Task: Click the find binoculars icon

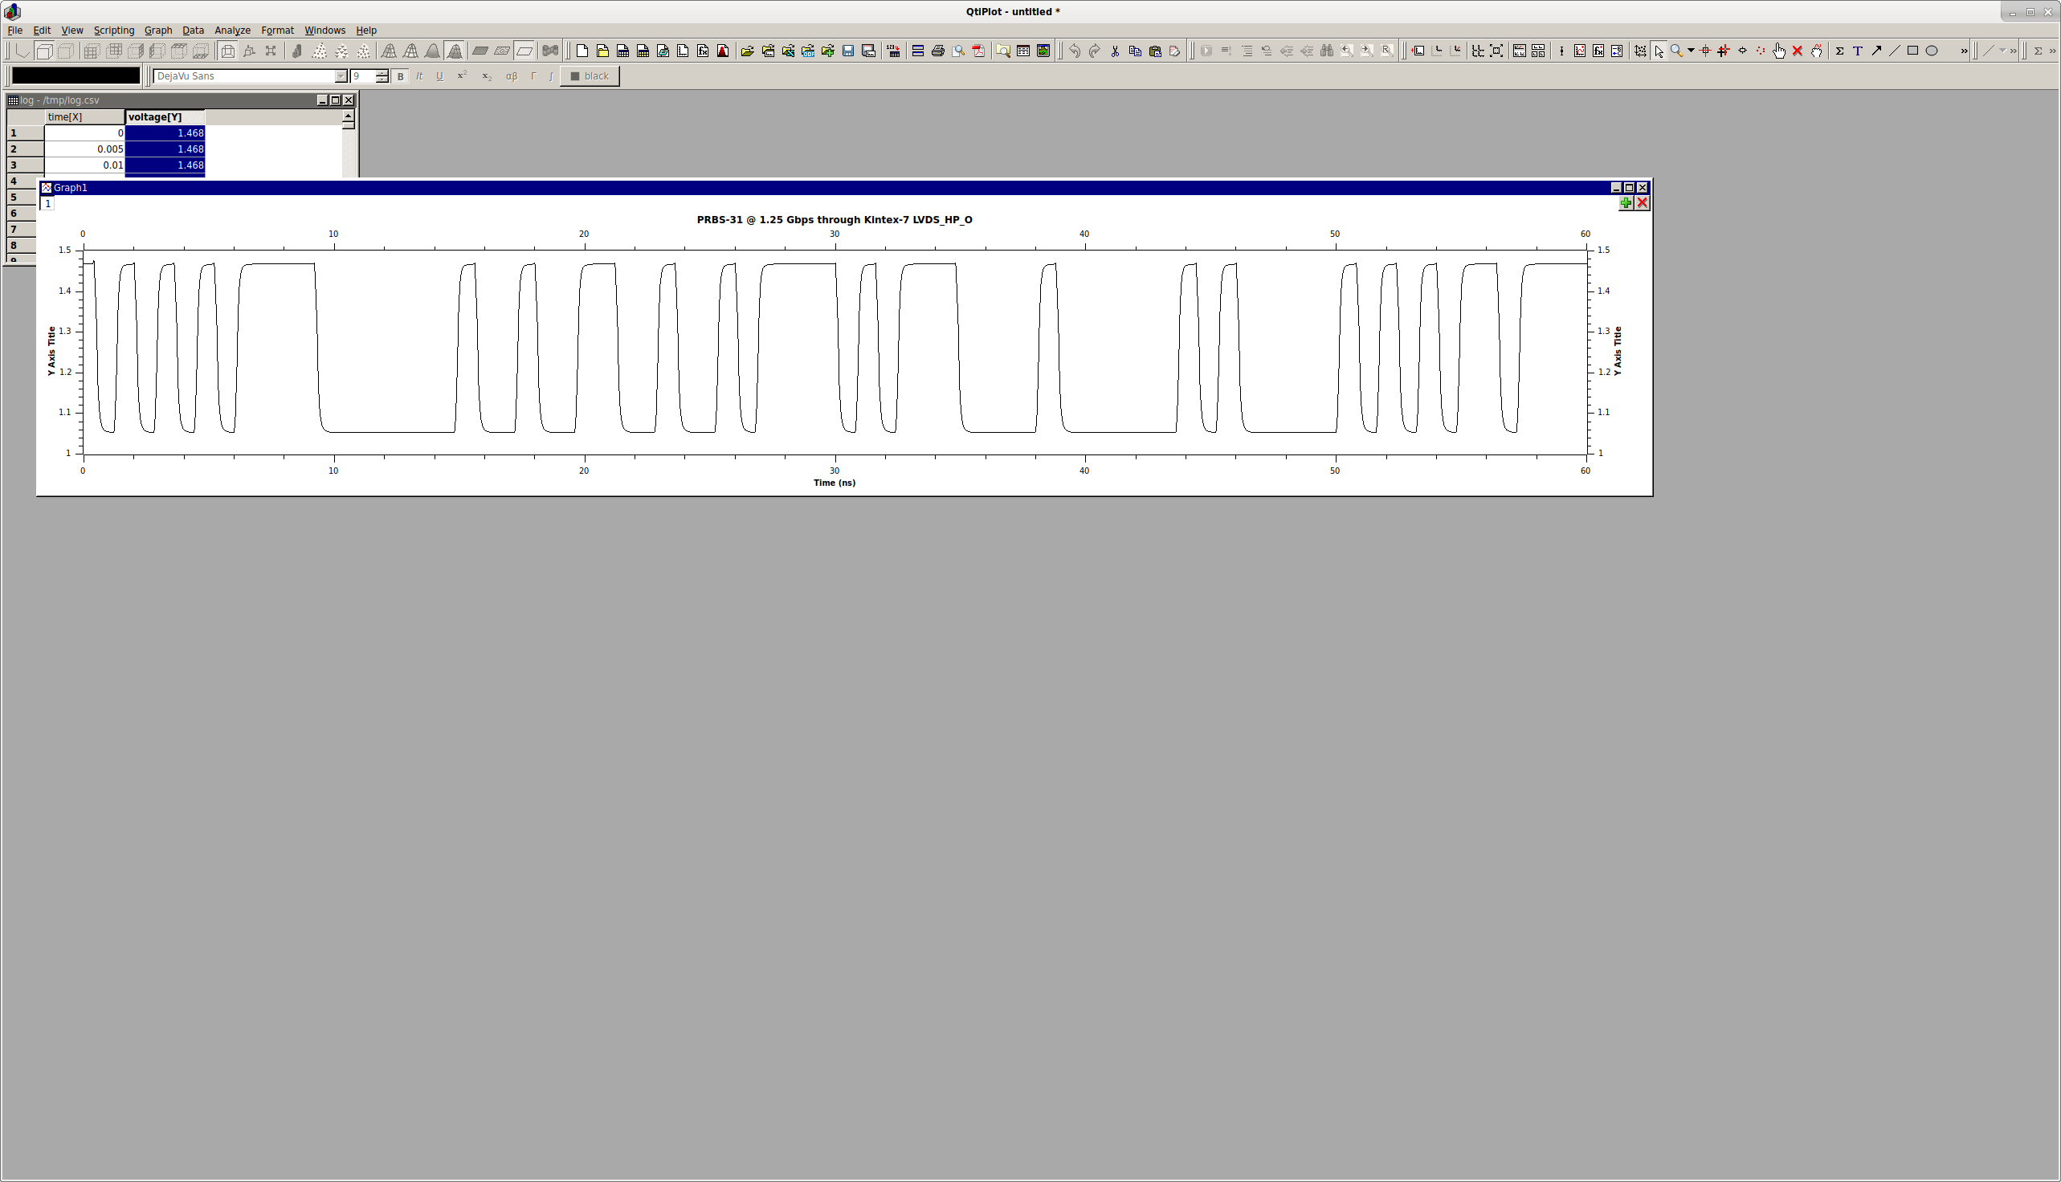Action: point(1327,51)
